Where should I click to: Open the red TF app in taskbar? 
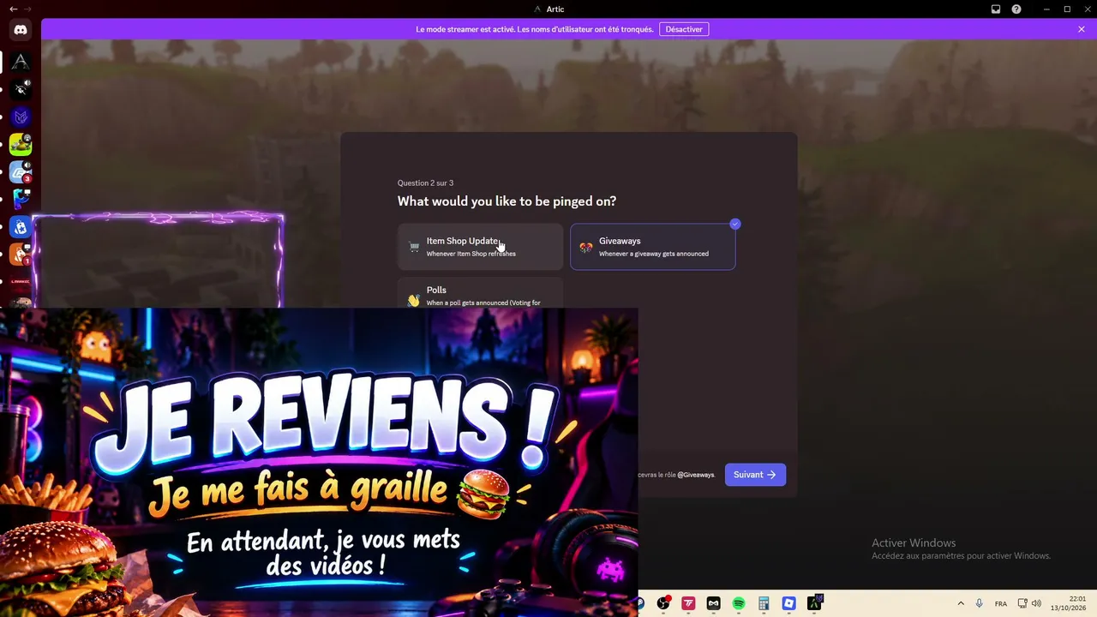688,603
